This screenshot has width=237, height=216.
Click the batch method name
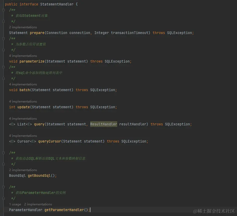click(x=25, y=90)
